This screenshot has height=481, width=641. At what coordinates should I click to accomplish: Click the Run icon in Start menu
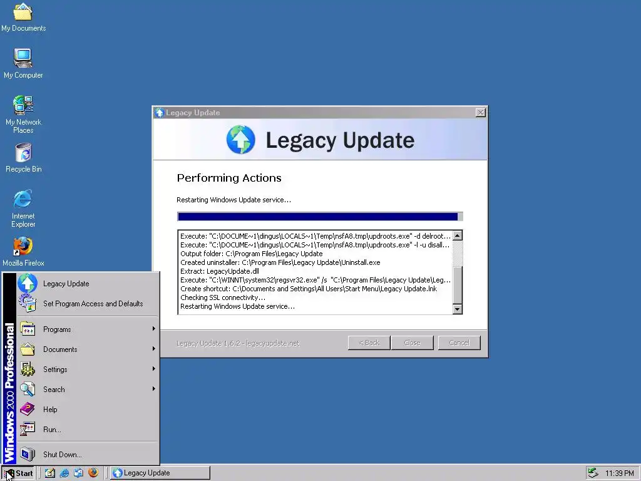[x=28, y=429]
